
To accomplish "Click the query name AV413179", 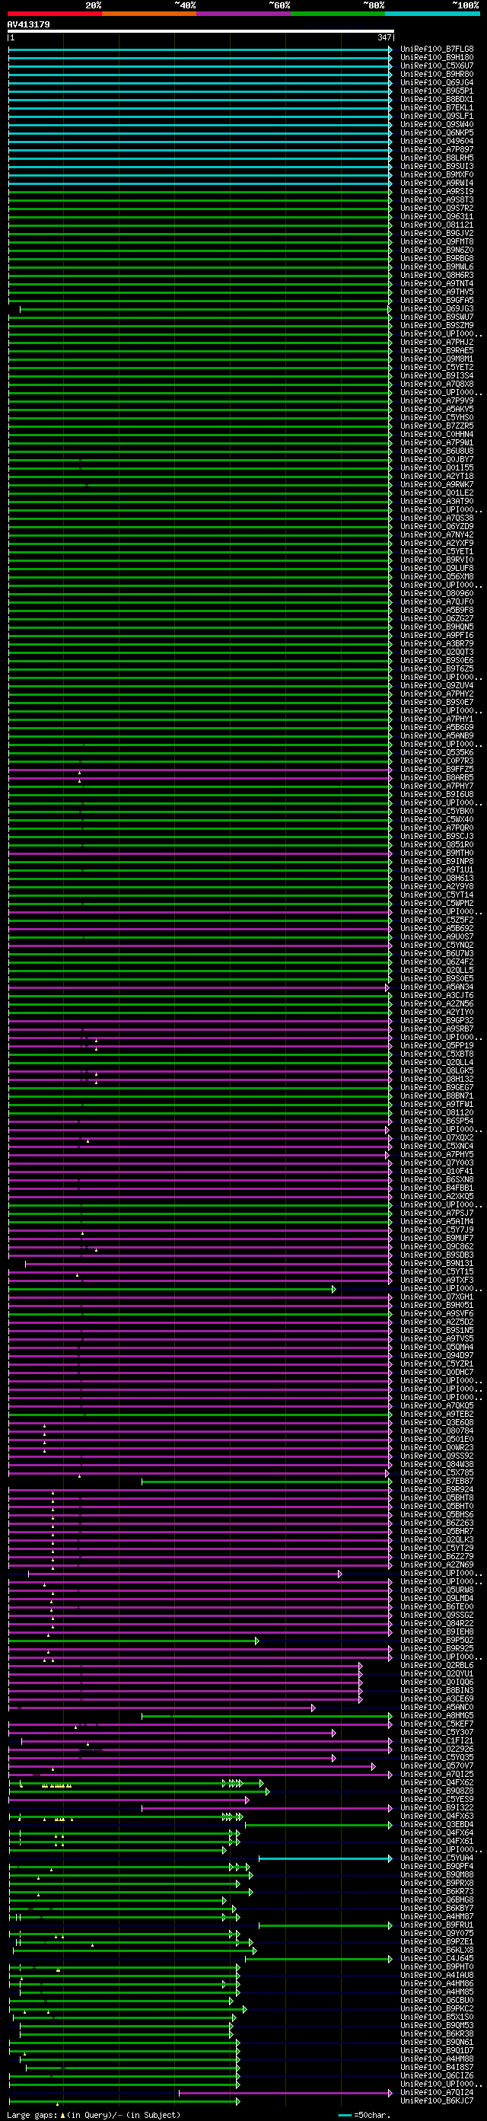I will click(x=29, y=24).
